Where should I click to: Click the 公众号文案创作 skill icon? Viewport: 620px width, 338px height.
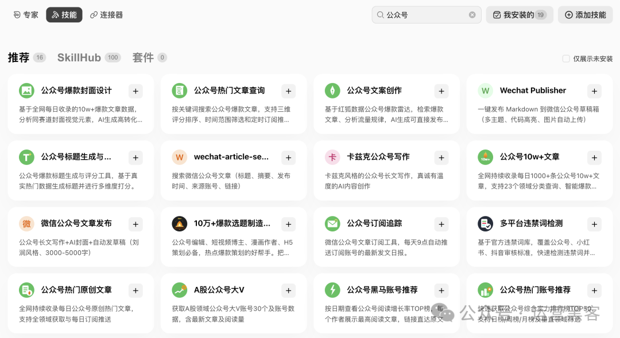pyautogui.click(x=332, y=91)
